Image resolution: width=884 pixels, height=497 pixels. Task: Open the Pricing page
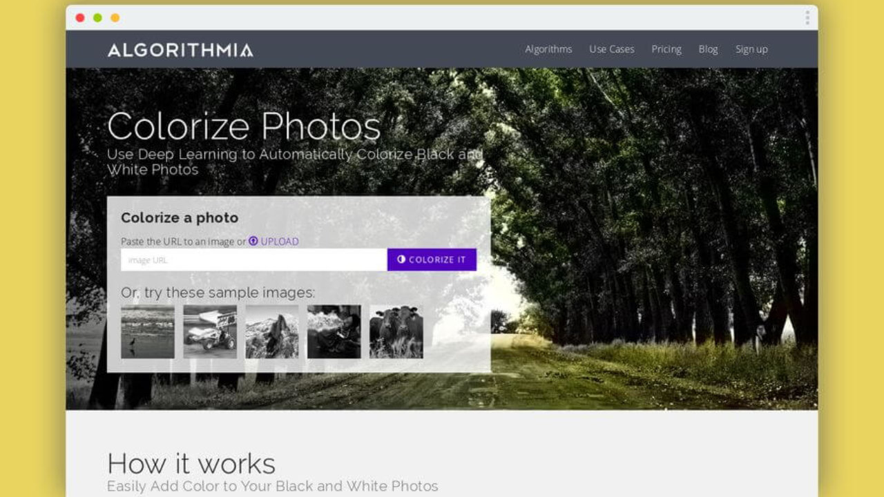point(666,49)
